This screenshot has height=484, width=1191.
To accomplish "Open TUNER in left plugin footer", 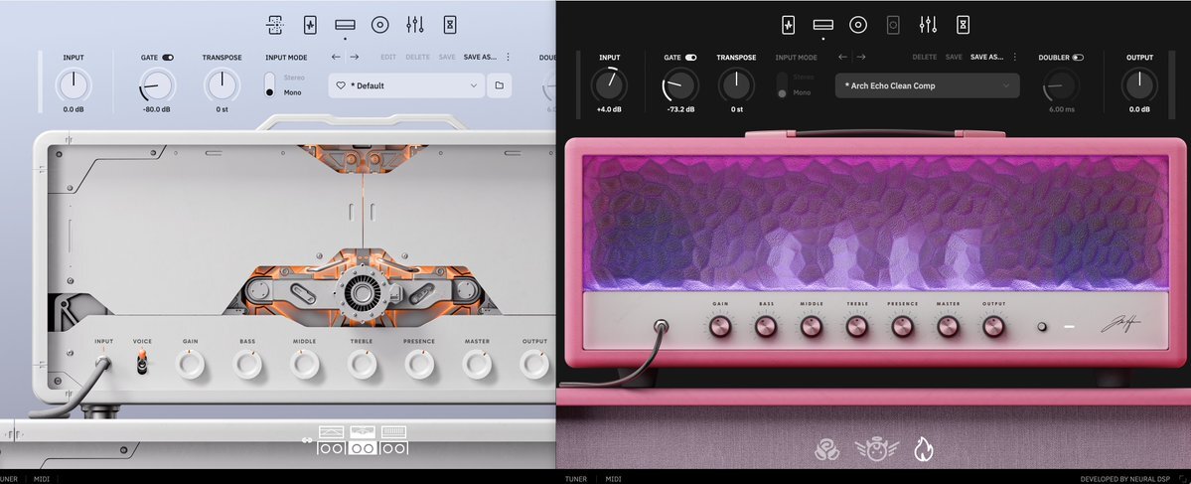I will 9,479.
